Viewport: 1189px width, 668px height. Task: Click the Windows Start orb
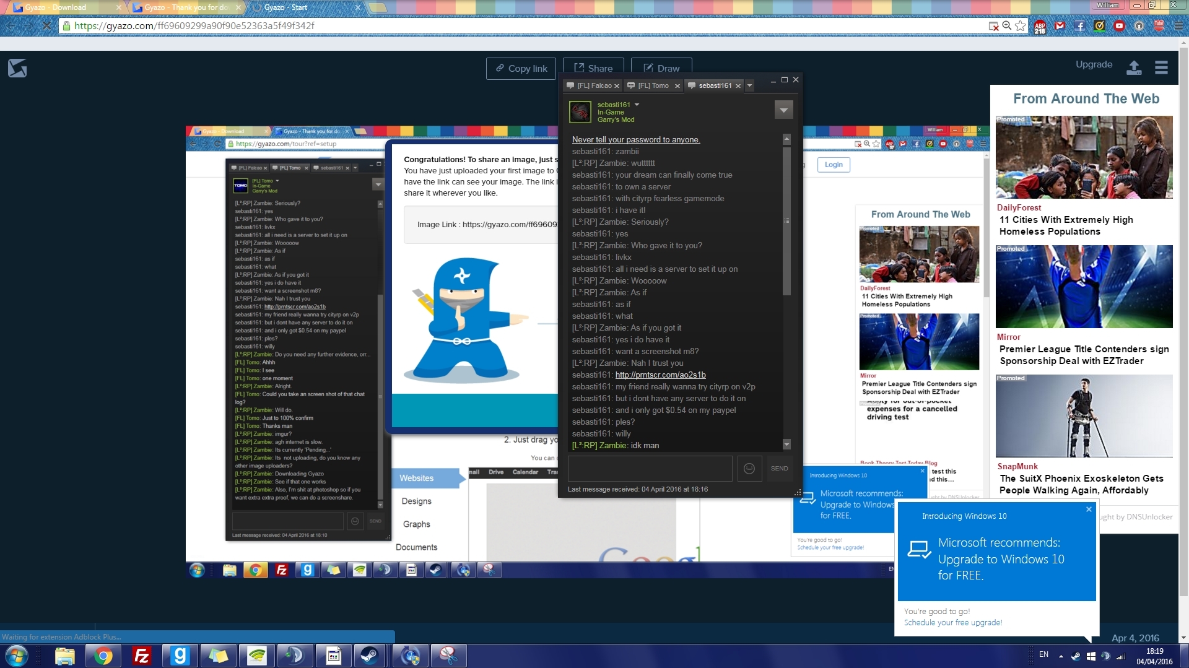pyautogui.click(x=16, y=656)
